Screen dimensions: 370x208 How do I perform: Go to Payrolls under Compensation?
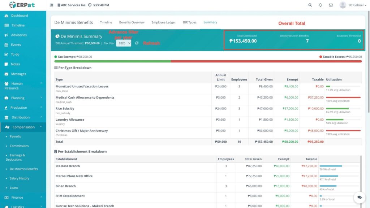15,136
